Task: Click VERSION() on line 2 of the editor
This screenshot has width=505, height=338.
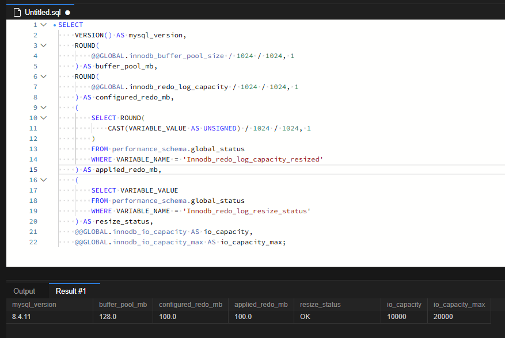Action: pyautogui.click(x=93, y=35)
